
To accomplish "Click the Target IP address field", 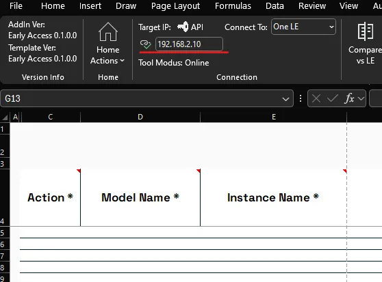I will 189,44.
